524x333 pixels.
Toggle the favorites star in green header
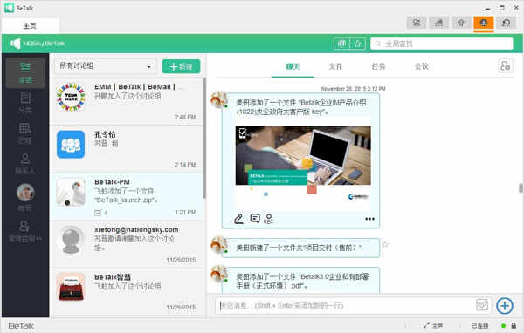pos(357,44)
